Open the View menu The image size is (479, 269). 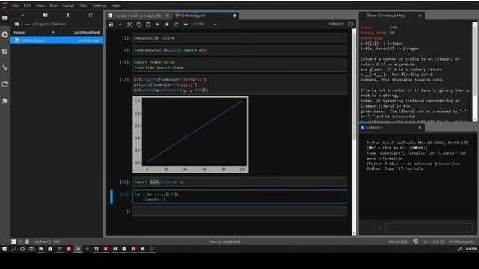point(40,6)
